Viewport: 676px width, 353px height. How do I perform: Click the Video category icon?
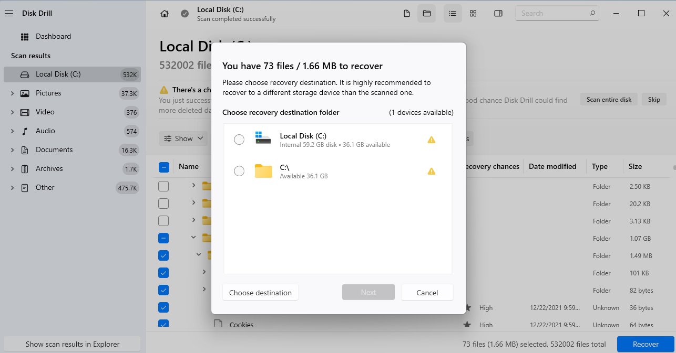pos(25,112)
